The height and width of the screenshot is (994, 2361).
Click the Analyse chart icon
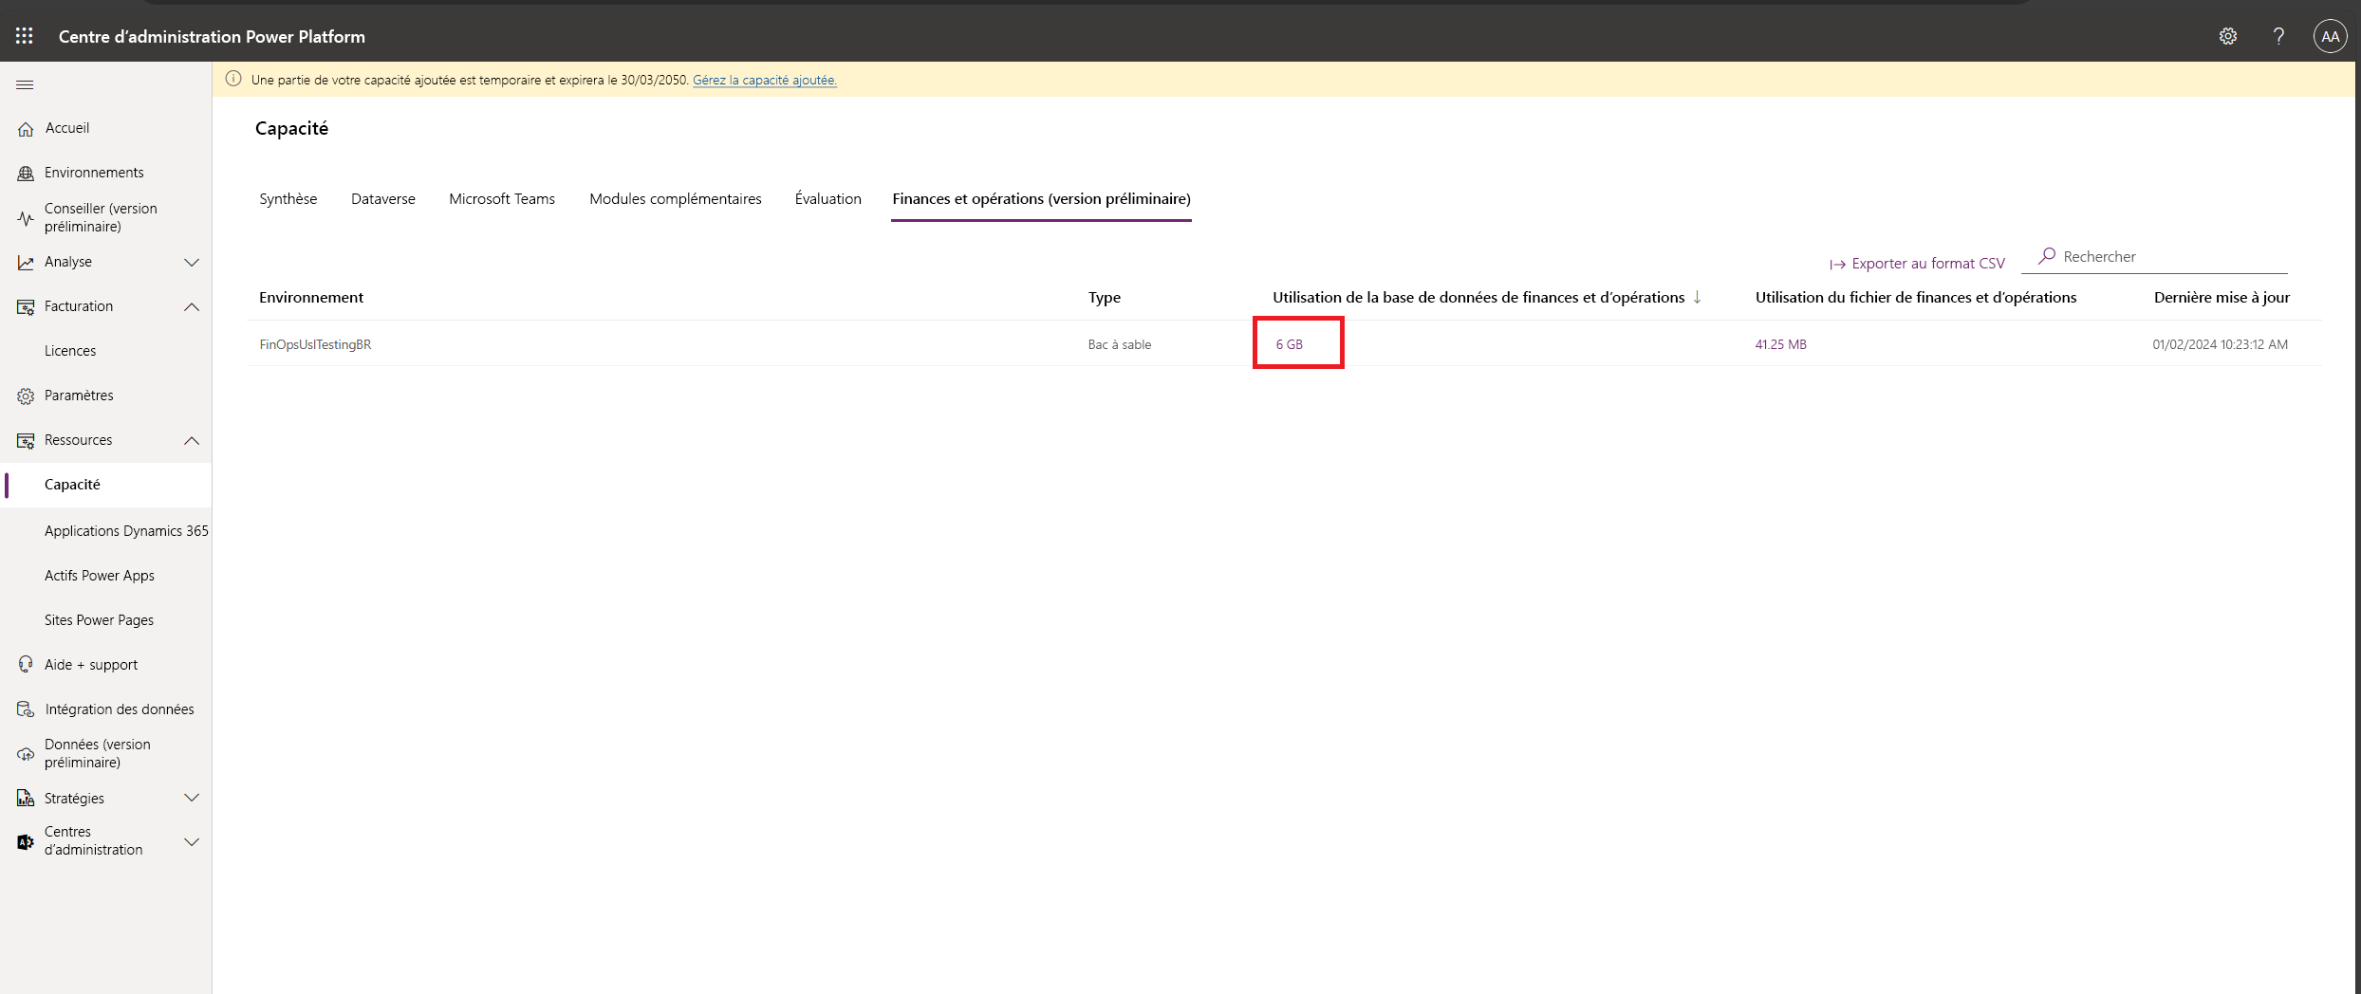[26, 263]
